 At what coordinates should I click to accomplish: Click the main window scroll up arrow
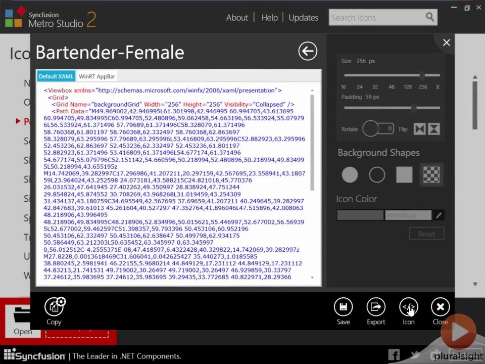pos(475,76)
